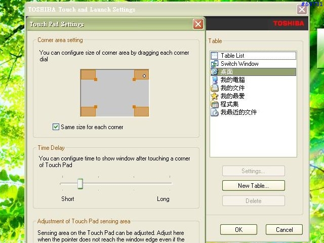Click the top-left corner dial handle
324x243 pixels.
point(96,79)
